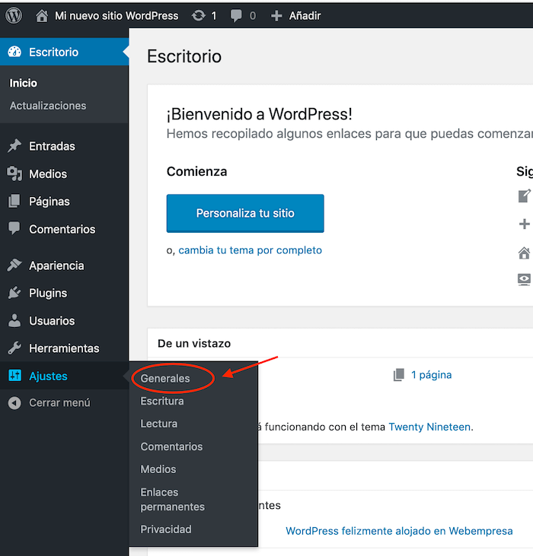The image size is (533, 556).
Task: Select Lectura in Ajustes flyout
Action: pos(159,424)
